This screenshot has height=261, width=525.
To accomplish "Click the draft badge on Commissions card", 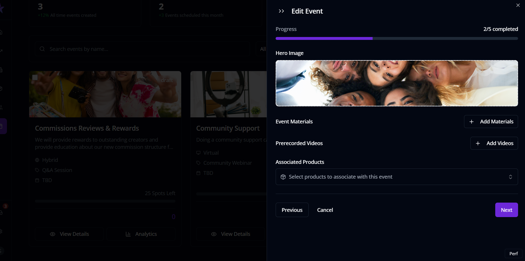I will pyautogui.click(x=167, y=80).
